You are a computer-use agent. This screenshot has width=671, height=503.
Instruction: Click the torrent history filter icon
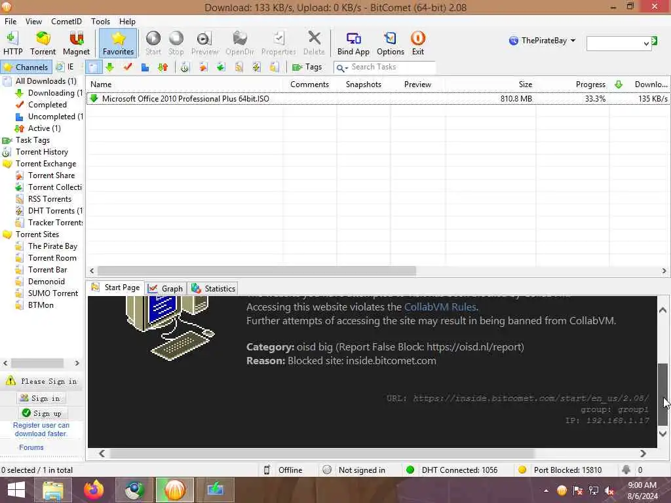(x=185, y=67)
